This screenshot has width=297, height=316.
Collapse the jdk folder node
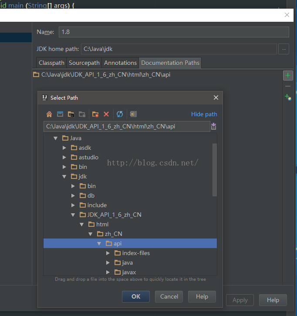(x=64, y=177)
